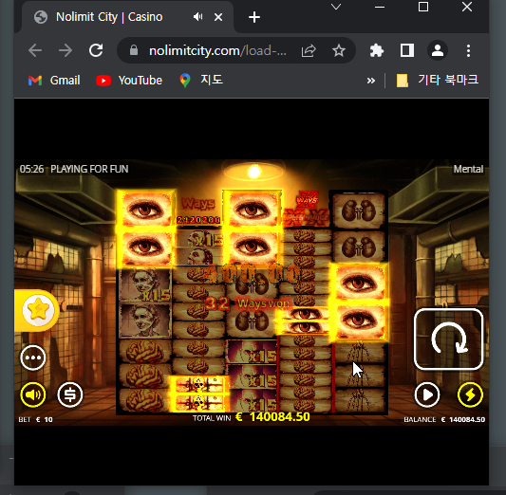
Task: Expand the hidden bookmarks chevron
Action: pos(371,81)
